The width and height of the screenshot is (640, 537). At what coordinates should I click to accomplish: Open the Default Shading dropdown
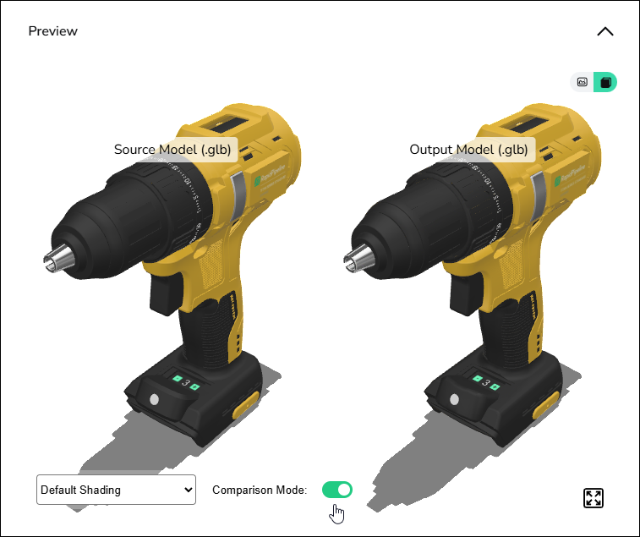[116, 490]
